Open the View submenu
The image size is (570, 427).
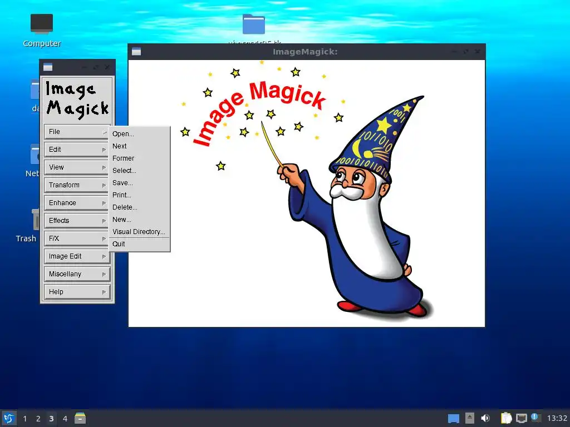[77, 167]
